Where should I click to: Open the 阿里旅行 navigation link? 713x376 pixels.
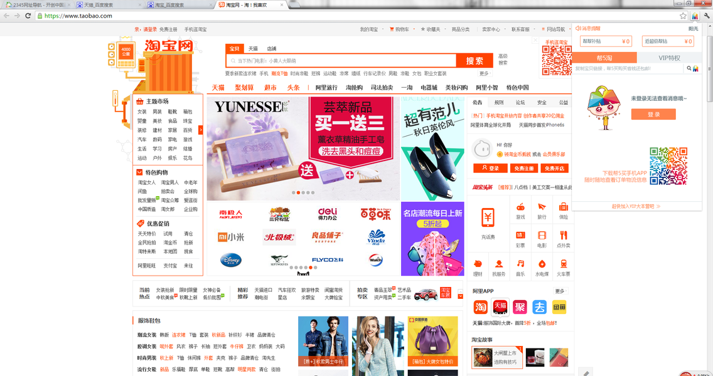[x=326, y=88]
